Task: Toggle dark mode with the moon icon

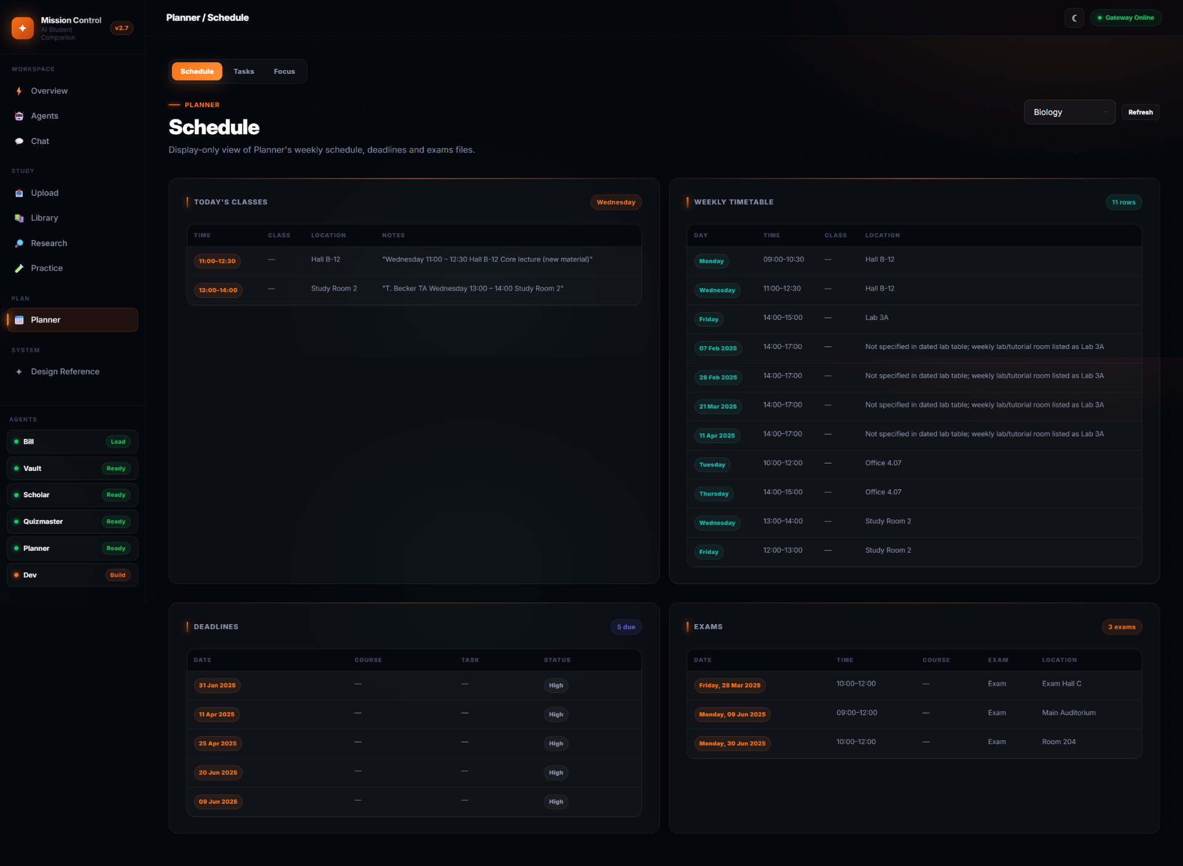Action: [1074, 18]
